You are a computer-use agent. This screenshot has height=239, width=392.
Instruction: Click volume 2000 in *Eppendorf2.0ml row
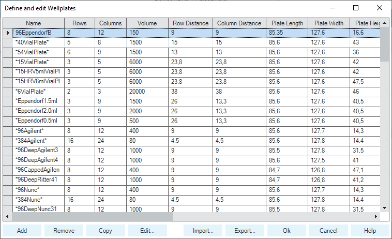point(147,111)
